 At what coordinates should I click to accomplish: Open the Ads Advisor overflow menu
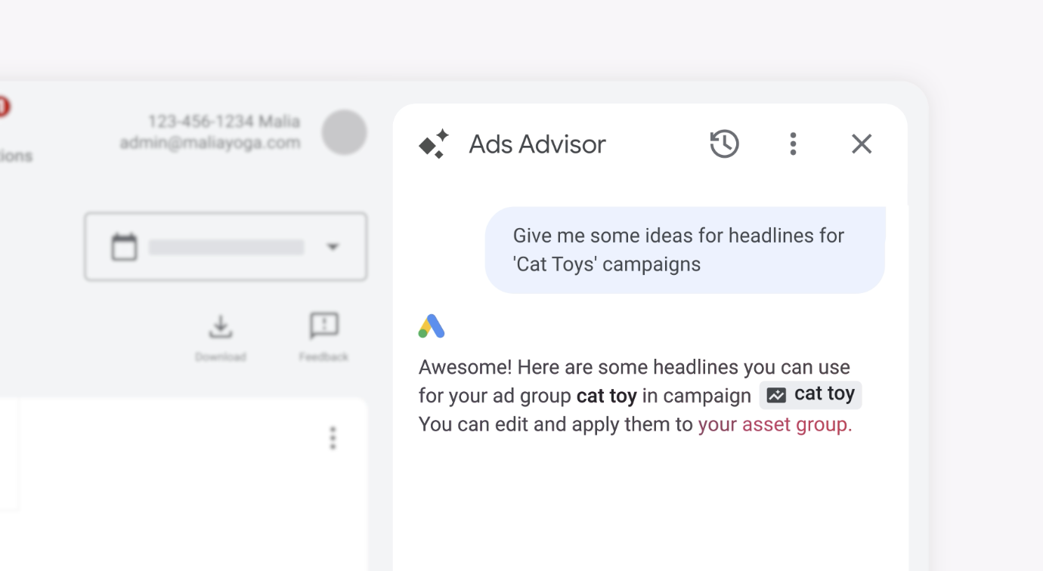pyautogui.click(x=793, y=144)
